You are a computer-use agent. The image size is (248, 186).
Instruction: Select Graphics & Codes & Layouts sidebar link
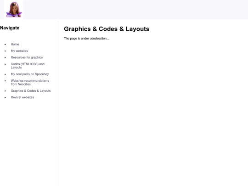[31, 91]
